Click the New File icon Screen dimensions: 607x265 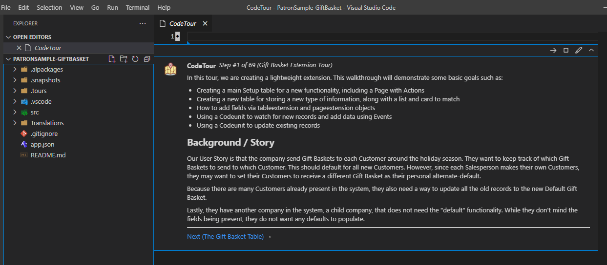click(112, 59)
